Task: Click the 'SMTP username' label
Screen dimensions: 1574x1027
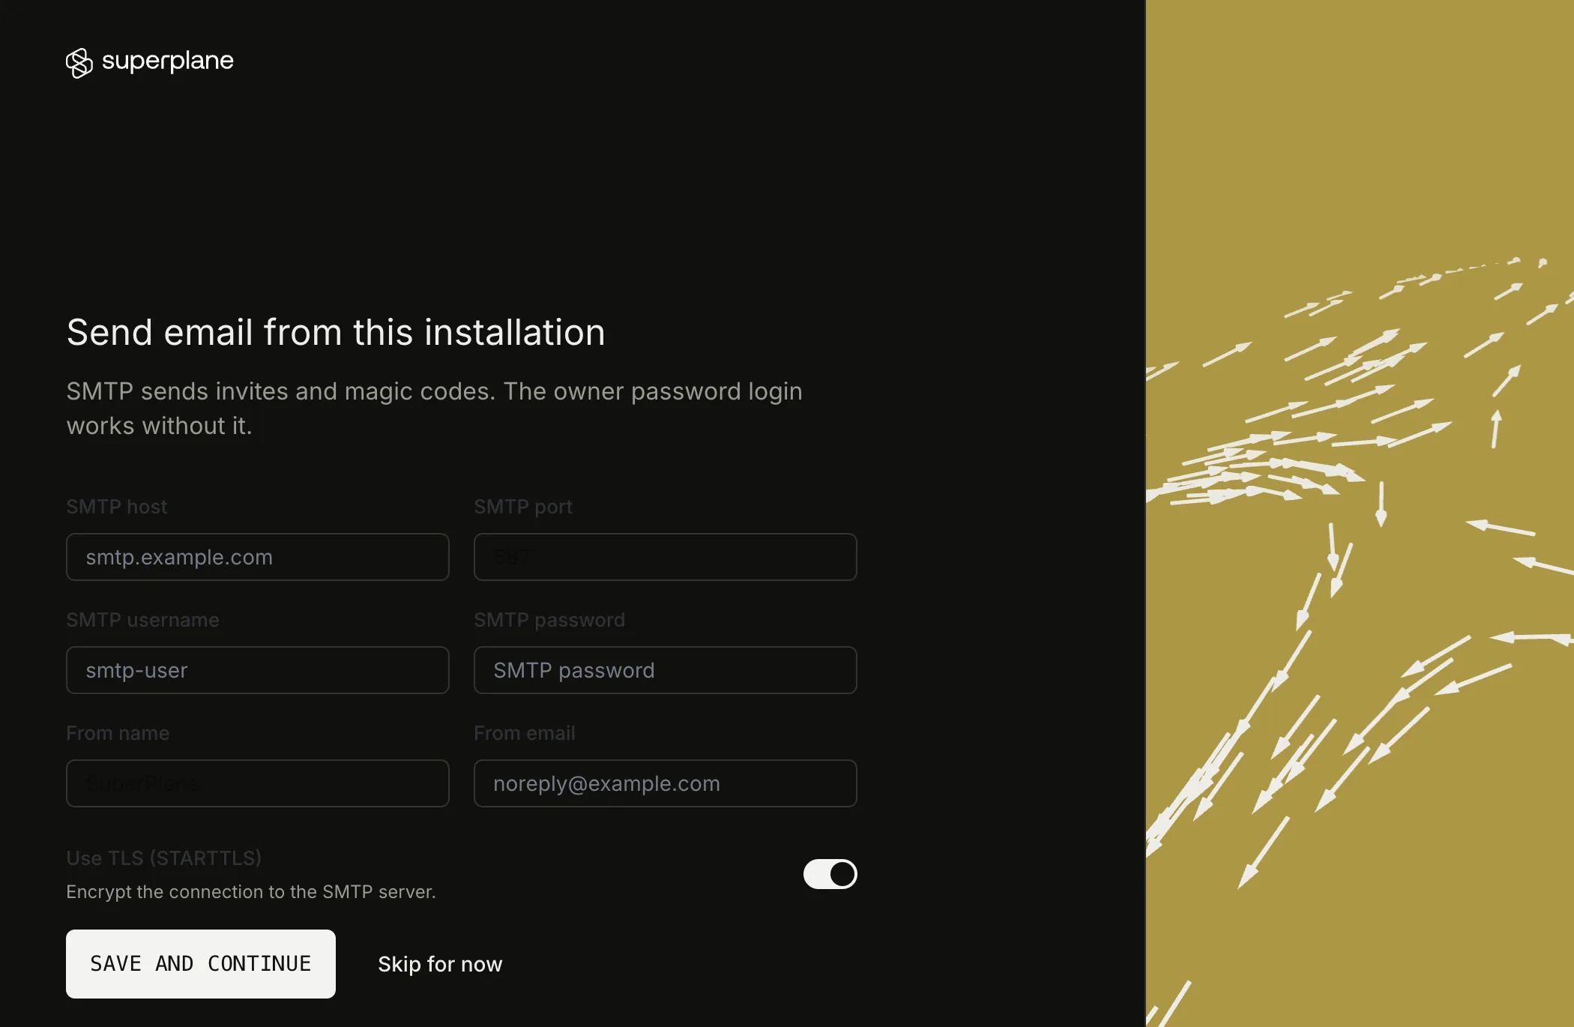Action: point(142,620)
